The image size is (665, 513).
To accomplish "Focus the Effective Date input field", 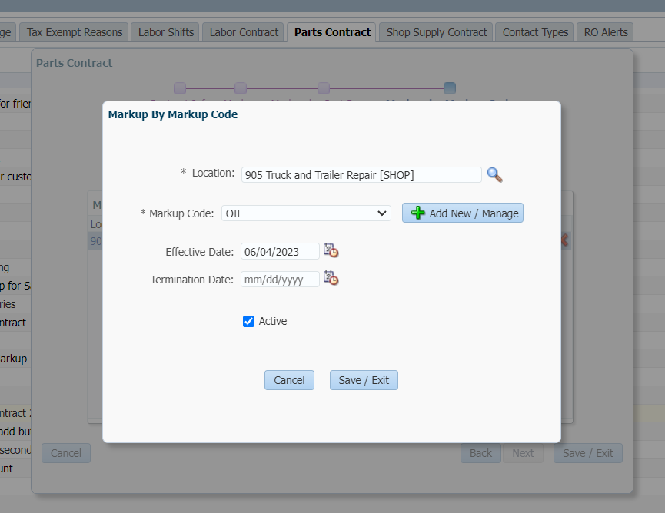I will click(x=280, y=252).
